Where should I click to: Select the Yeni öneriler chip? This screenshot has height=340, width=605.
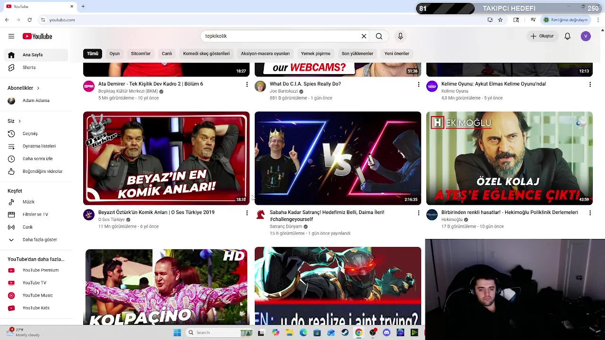pyautogui.click(x=397, y=53)
